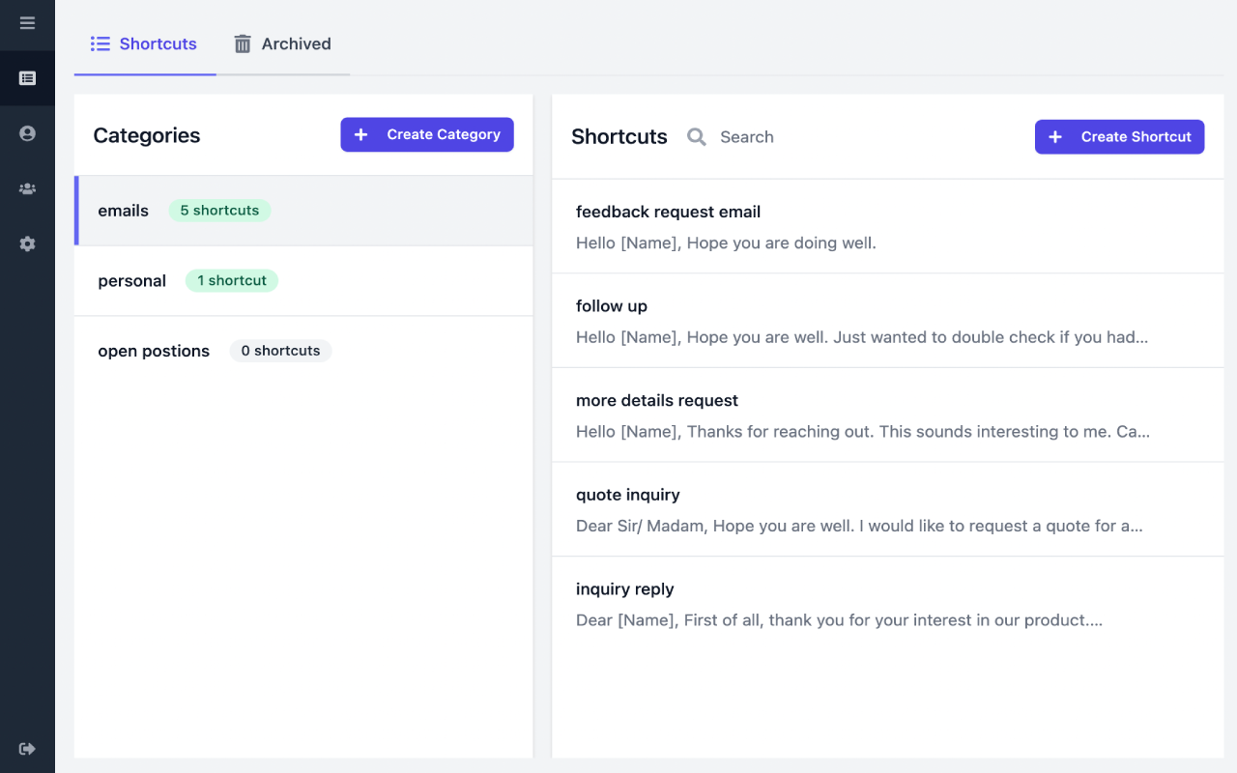Screen dimensions: 1237x773
Task: Select the personal category
Action: [x=303, y=281]
